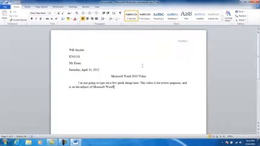Open the Change Case (Aa) dropdown

pyautogui.click(x=69, y=13)
